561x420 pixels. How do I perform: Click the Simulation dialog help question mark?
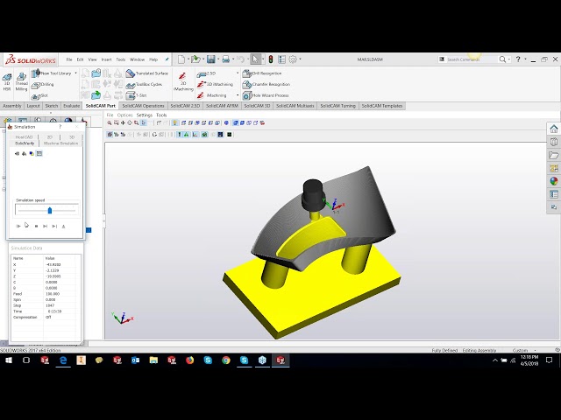click(60, 127)
